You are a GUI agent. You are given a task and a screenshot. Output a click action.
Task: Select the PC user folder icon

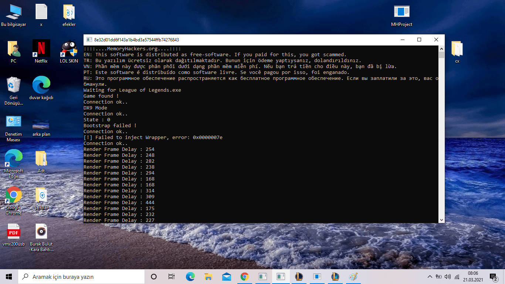coord(14,51)
